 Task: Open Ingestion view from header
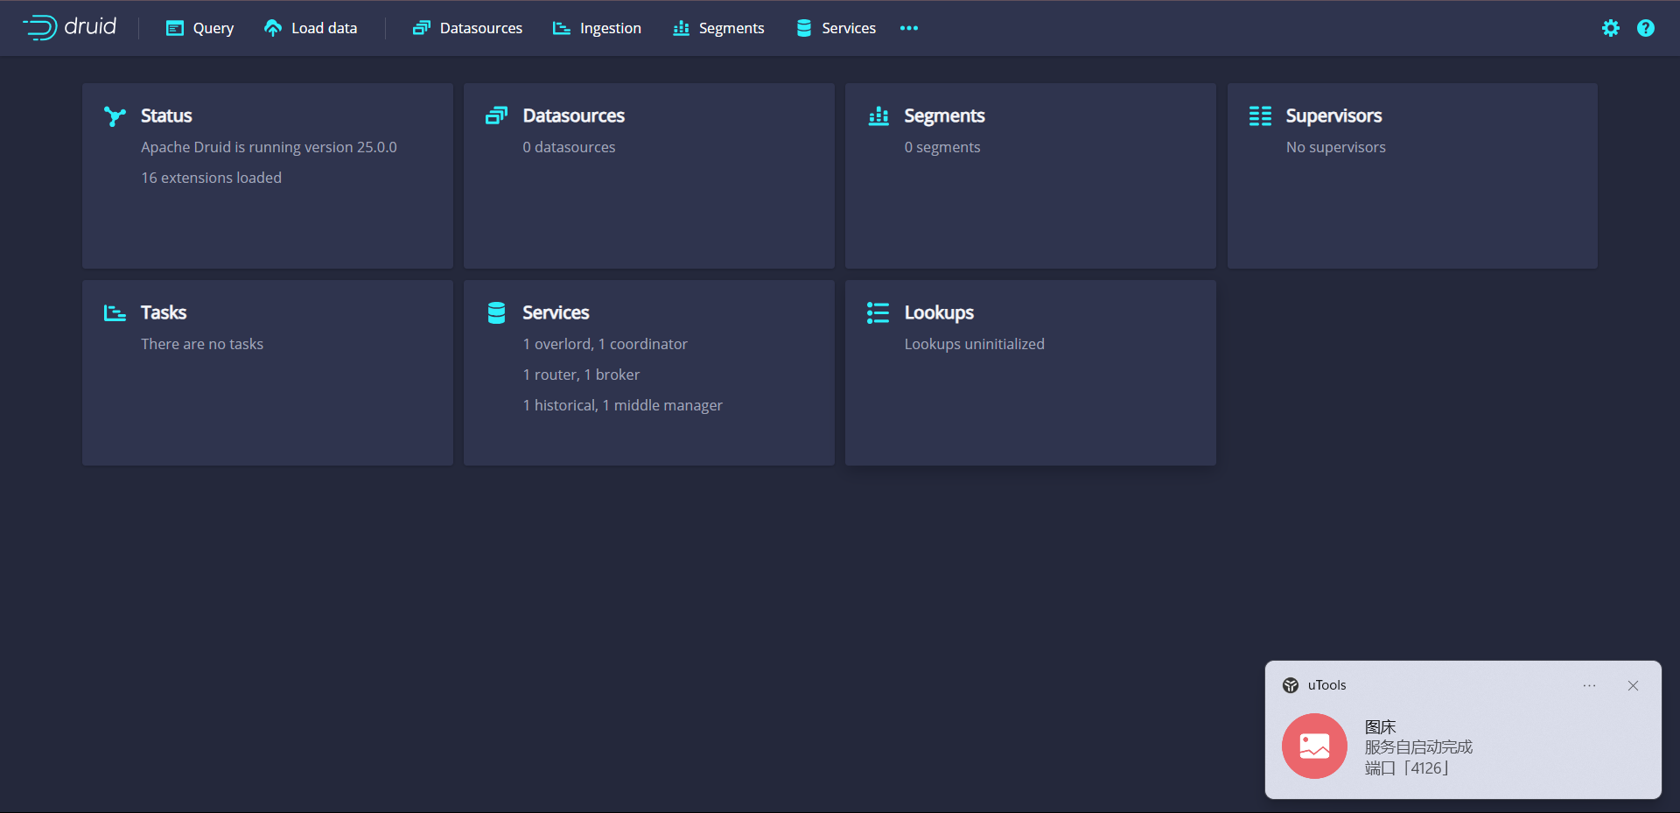(597, 28)
